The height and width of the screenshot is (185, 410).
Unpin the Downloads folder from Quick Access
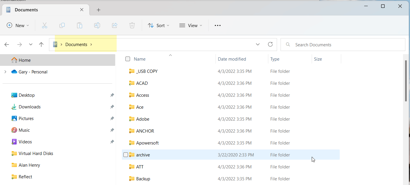point(112,107)
